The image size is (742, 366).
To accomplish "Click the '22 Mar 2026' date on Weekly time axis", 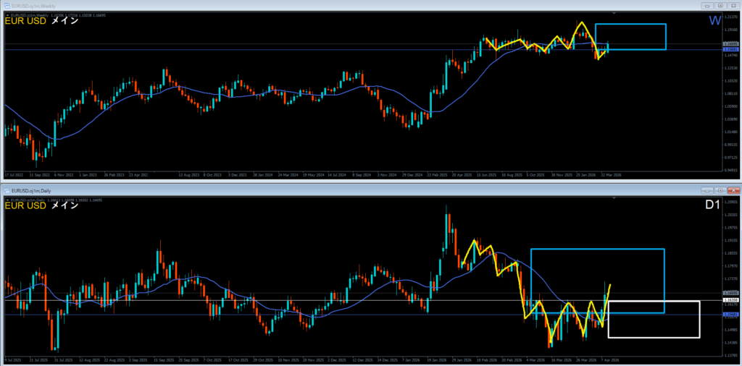I will [612, 174].
